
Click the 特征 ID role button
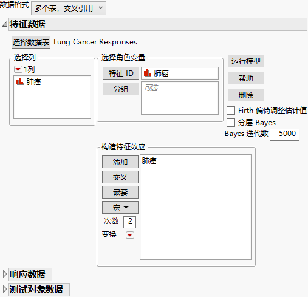121,73
